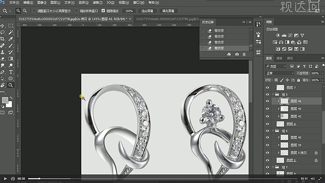Select the Healing Brush tool
Screen dimensions: 325x183
(x=2, y=46)
